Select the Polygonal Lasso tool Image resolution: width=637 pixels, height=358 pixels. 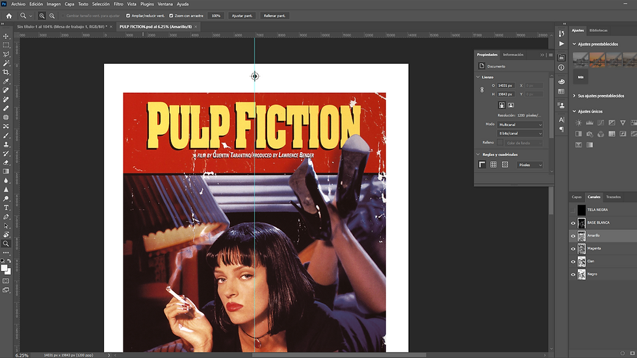[x=6, y=54]
